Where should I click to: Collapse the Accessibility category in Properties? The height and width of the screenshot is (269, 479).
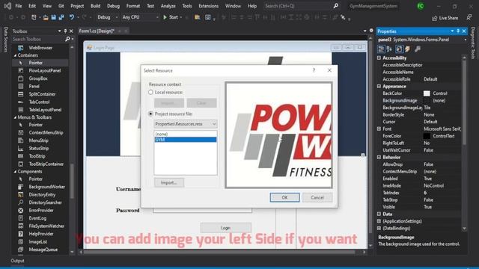pos(379,58)
